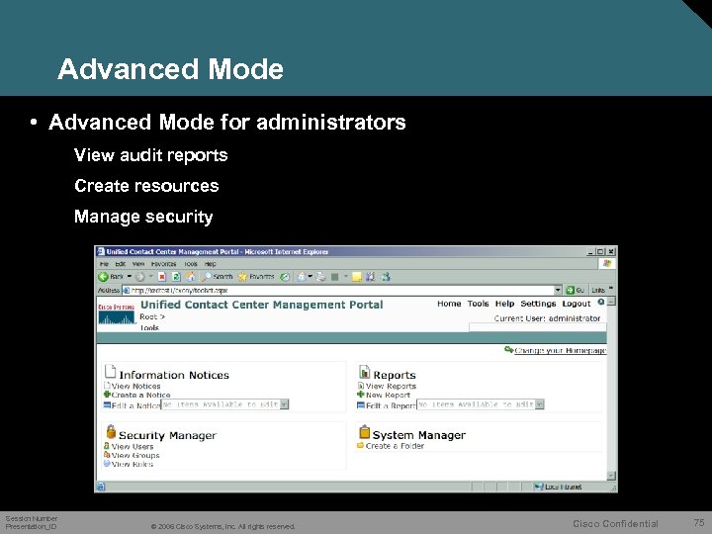Click the page scrollbar up arrow

(x=611, y=302)
